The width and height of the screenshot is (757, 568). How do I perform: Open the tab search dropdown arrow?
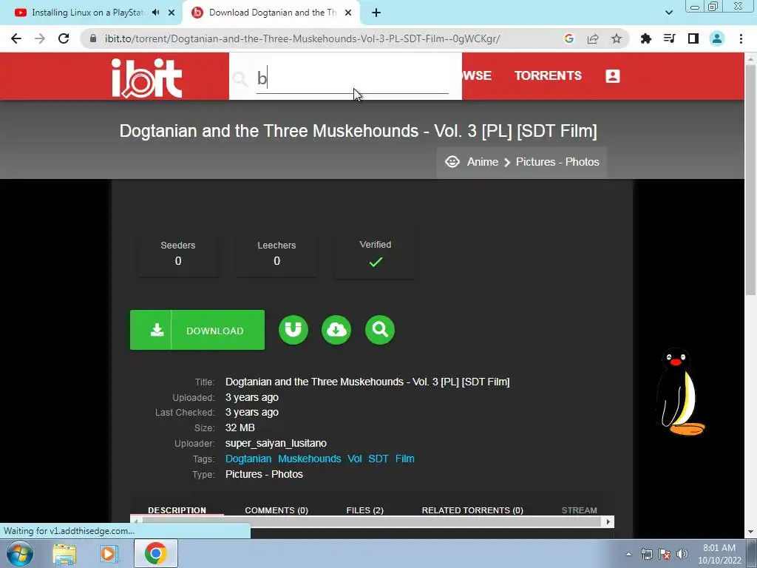click(668, 13)
